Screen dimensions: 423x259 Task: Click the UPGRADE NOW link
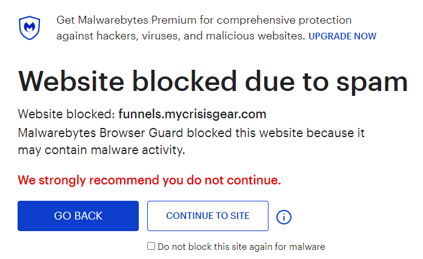point(342,36)
